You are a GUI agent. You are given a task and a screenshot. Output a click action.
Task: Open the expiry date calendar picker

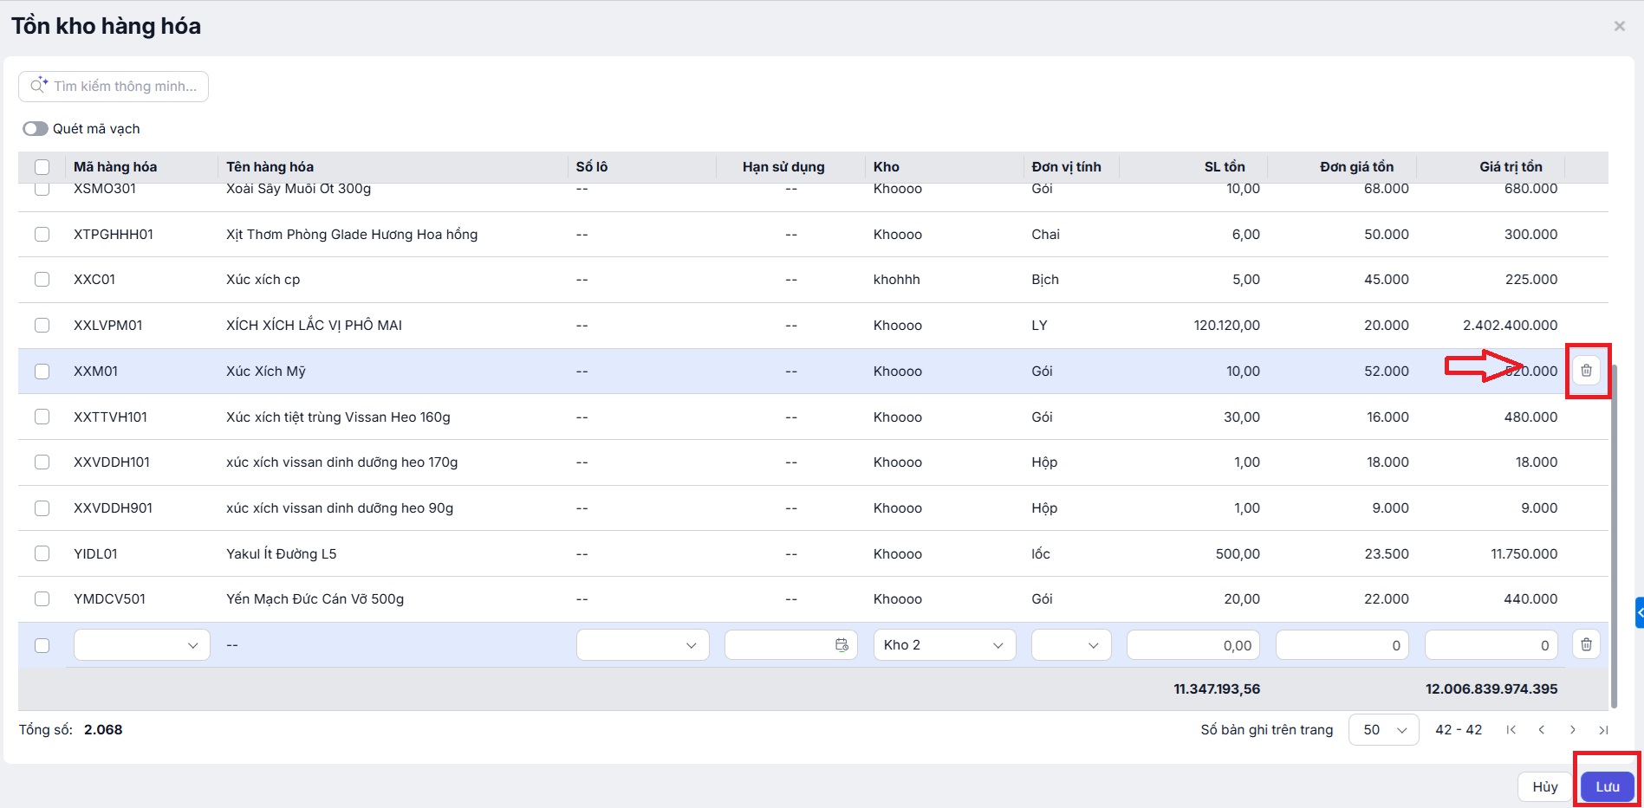[841, 645]
